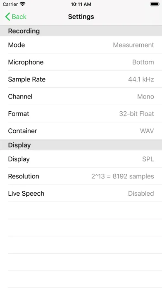This screenshot has width=162, height=288.
Task: Tap the green Back chevron icon
Action: coord(7,17)
